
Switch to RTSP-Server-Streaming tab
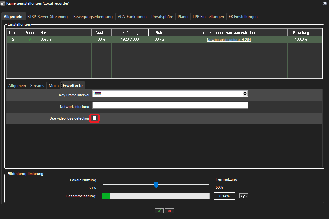click(47, 17)
